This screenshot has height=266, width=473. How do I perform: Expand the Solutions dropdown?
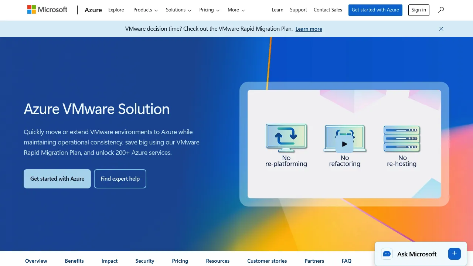click(x=178, y=10)
